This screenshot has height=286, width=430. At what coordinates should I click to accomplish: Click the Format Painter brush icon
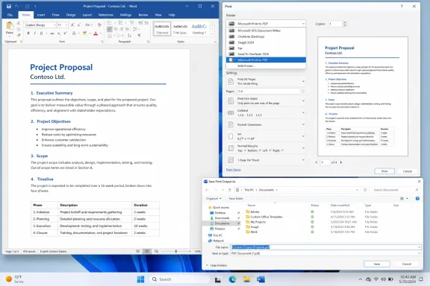coord(19,35)
